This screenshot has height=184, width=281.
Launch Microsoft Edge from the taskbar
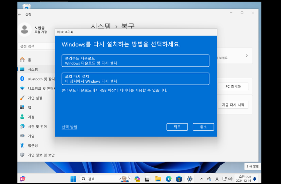pyautogui.click(x=169, y=179)
